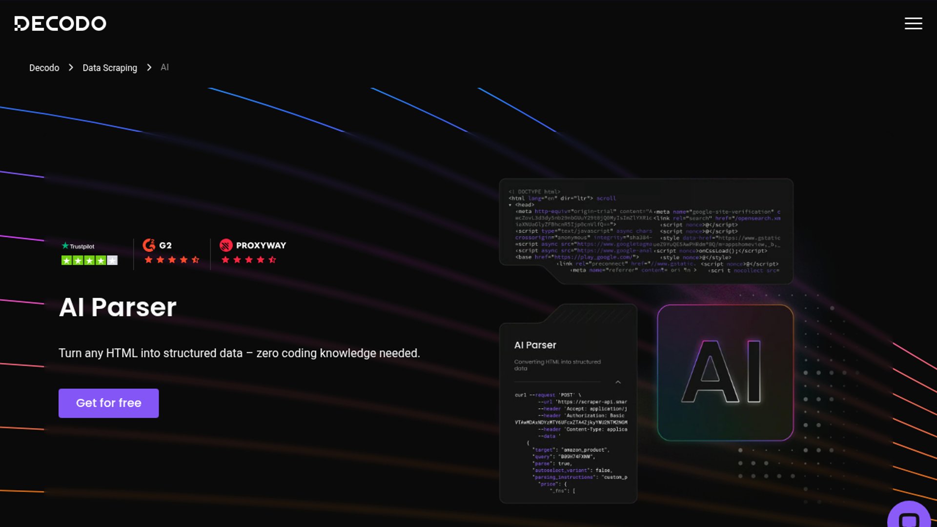The width and height of the screenshot is (937, 527).
Task: Open Data Scraping breadcrumb link
Action: click(110, 68)
